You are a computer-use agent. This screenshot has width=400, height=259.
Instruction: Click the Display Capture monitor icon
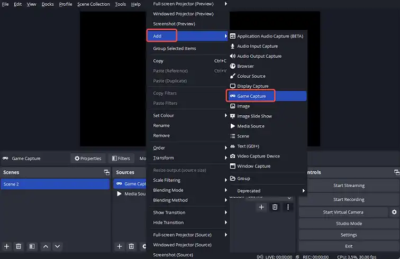coord(232,86)
